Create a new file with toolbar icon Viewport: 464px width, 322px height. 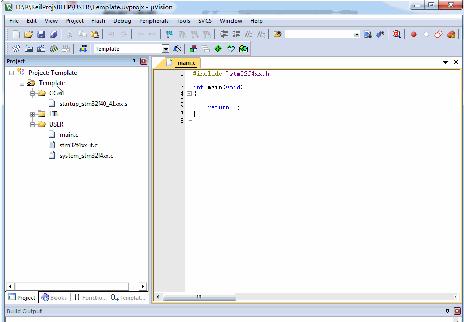click(x=16, y=34)
